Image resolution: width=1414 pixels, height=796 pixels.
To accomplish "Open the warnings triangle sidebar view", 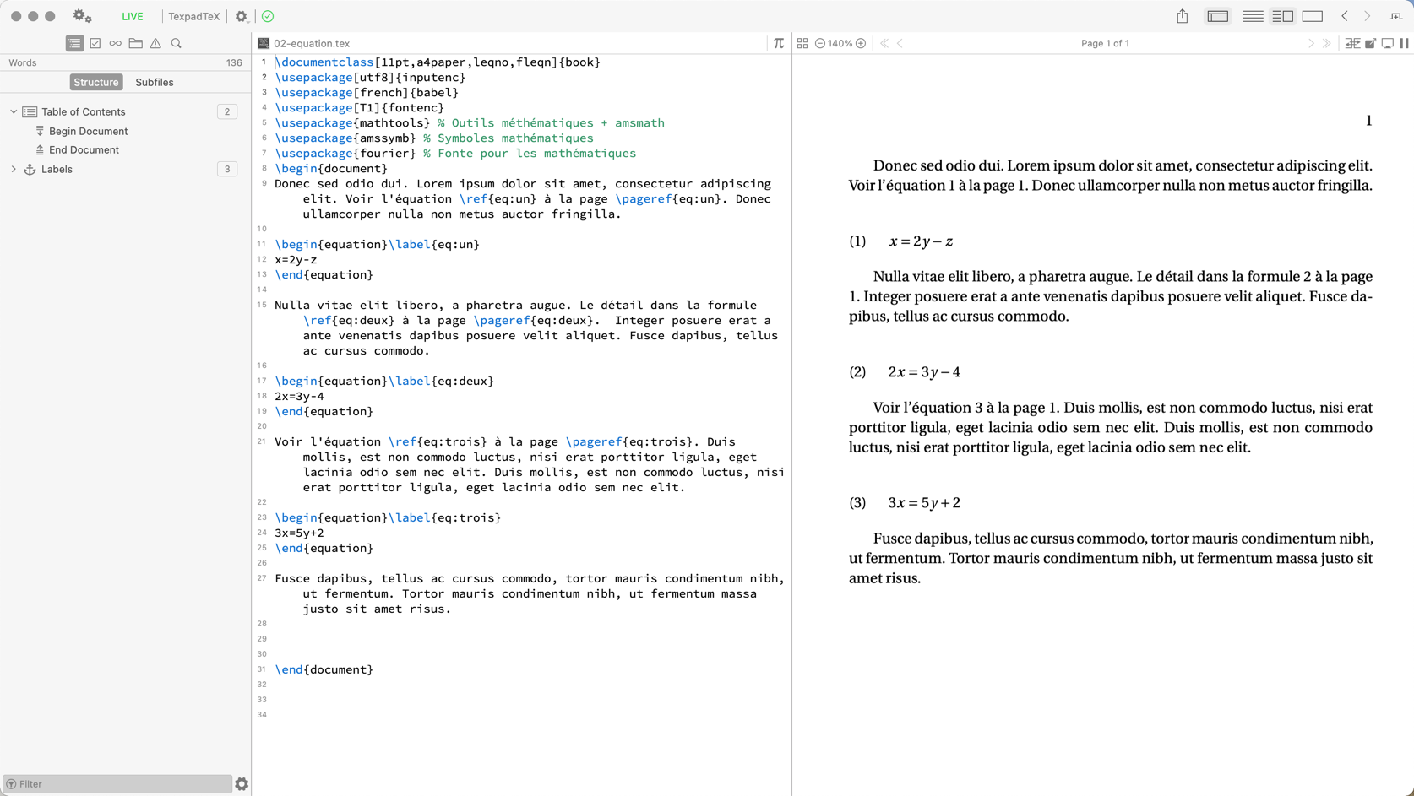I will tap(155, 43).
